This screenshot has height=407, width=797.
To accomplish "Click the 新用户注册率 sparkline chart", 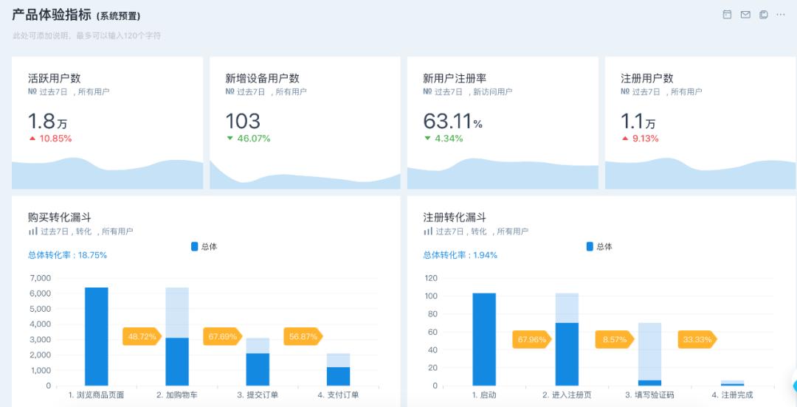I will click(x=503, y=174).
